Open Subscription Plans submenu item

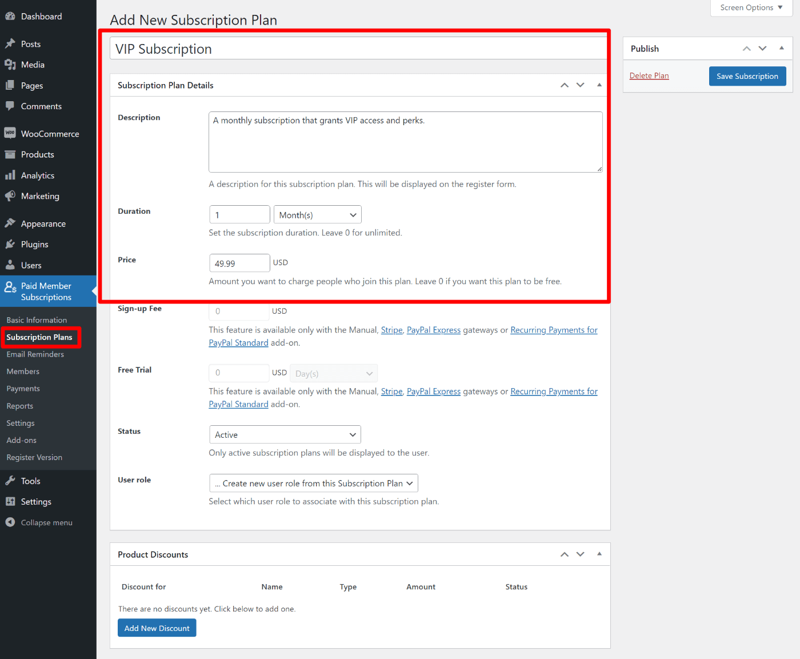click(39, 337)
